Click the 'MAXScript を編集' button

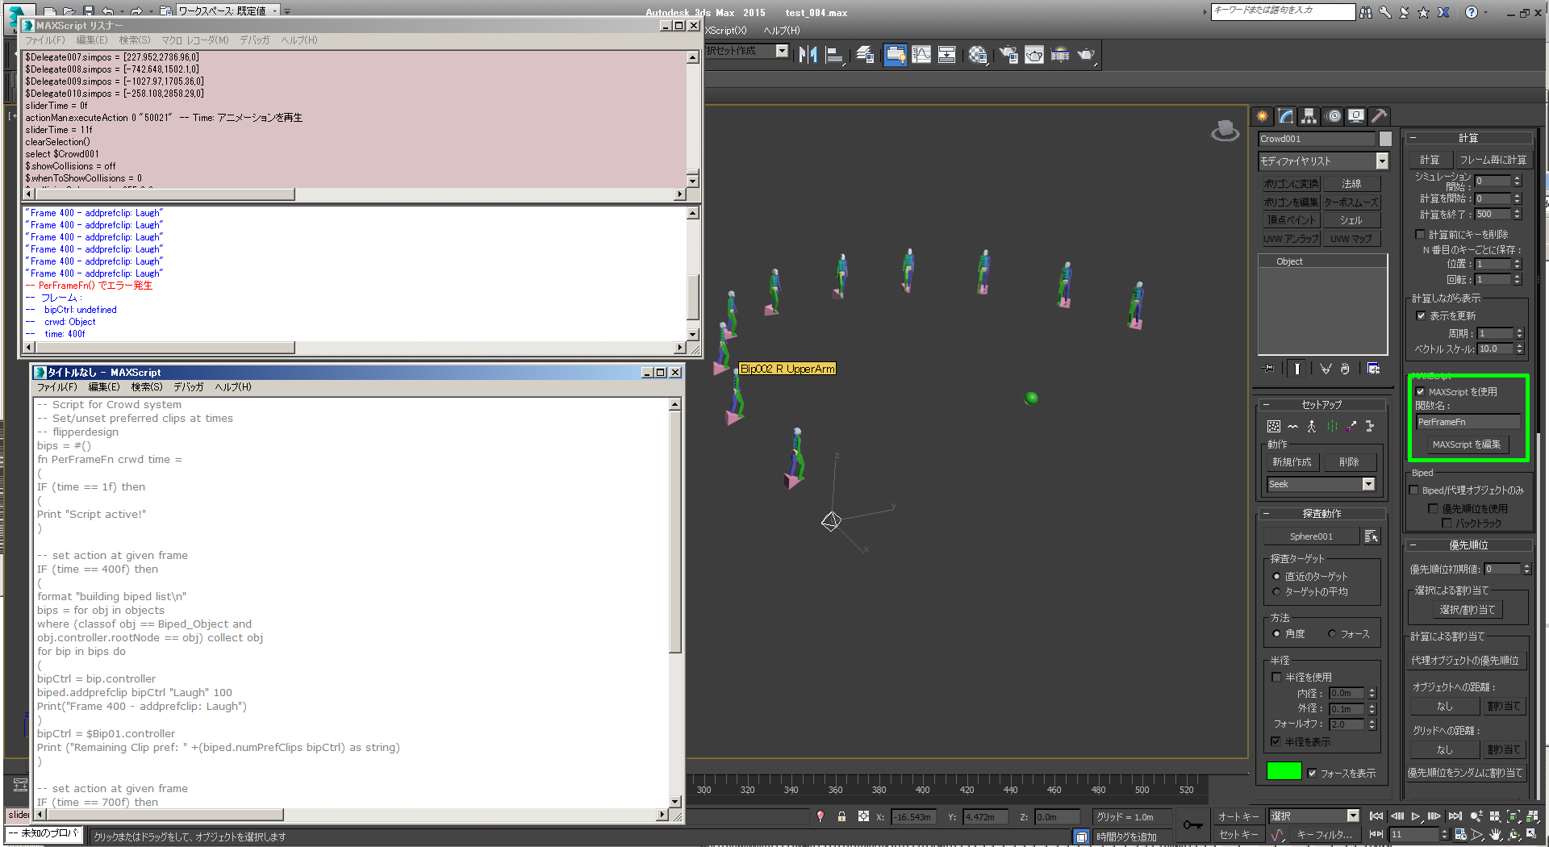click(1467, 444)
